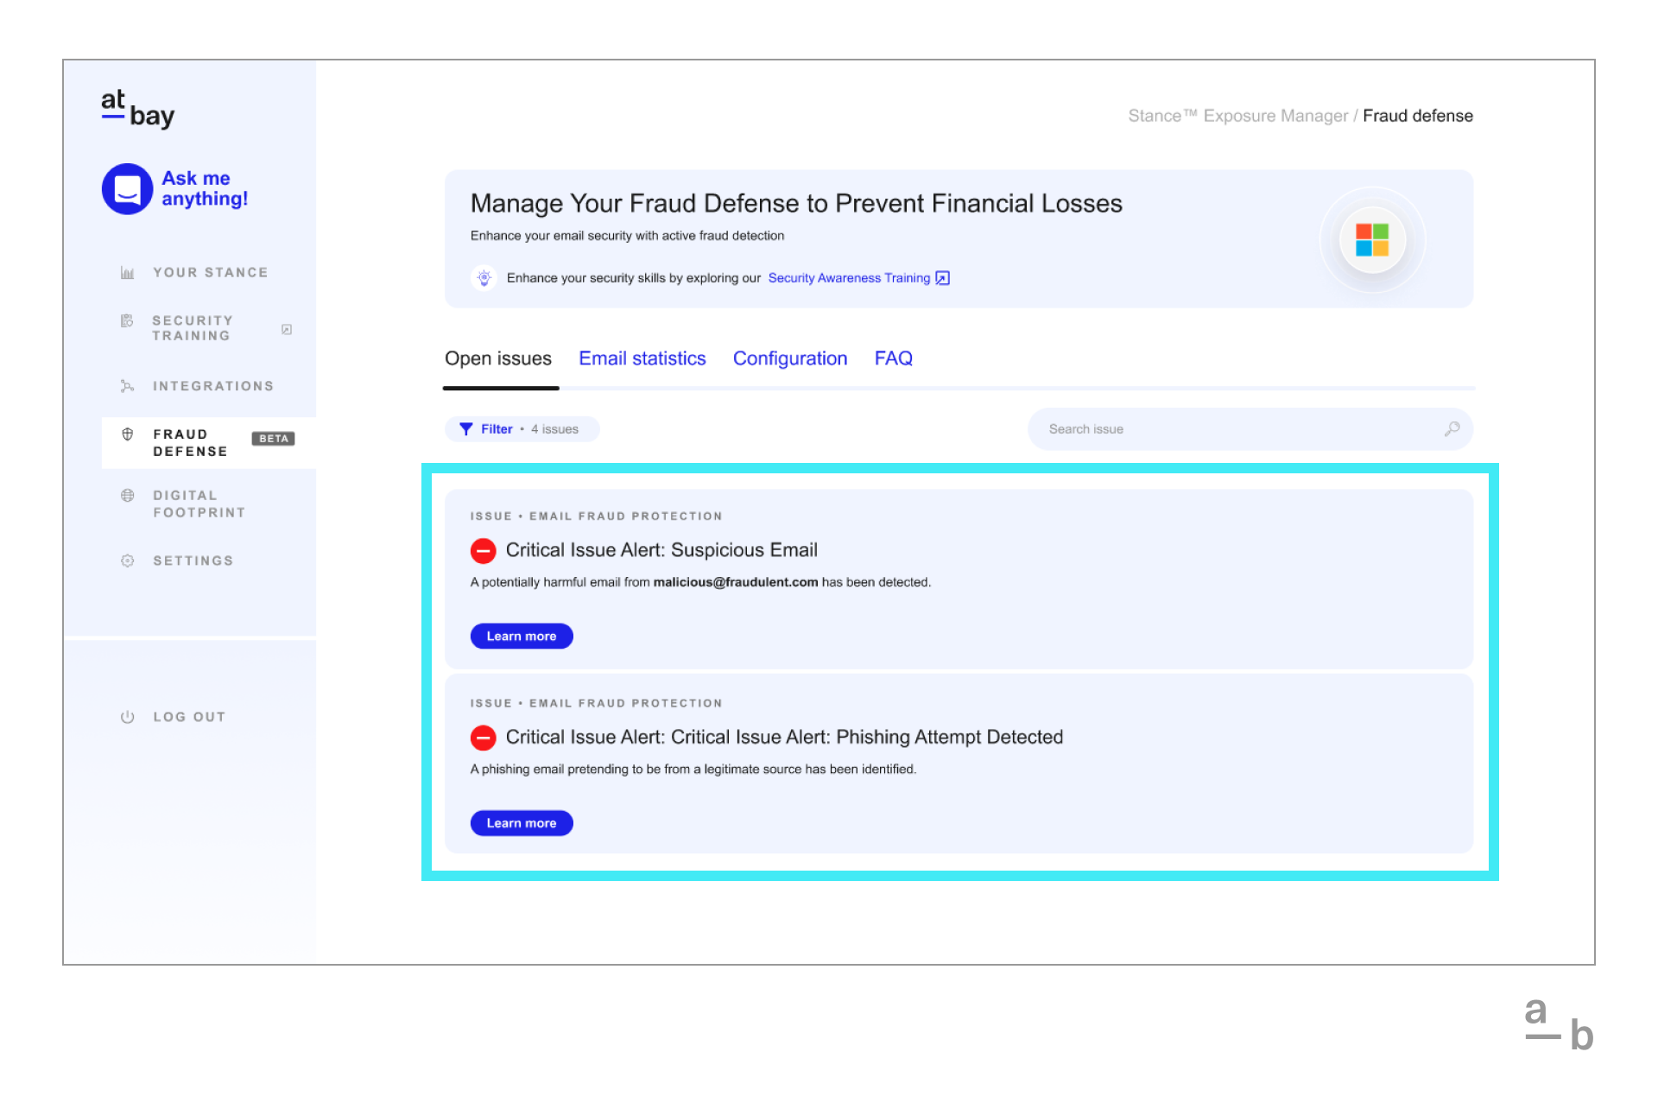Open the FAQ tab

point(894,358)
